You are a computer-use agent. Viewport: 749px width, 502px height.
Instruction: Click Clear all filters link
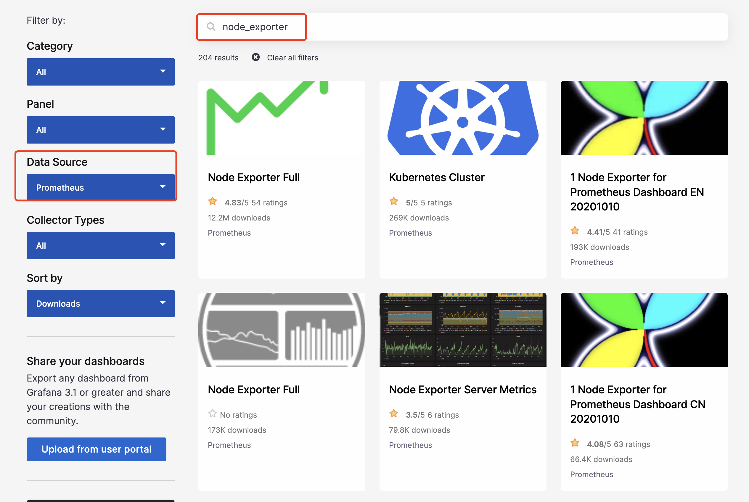(292, 58)
